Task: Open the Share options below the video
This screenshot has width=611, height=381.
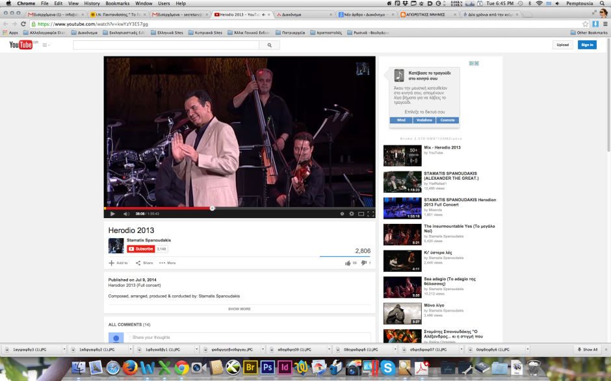Action: coord(144,263)
